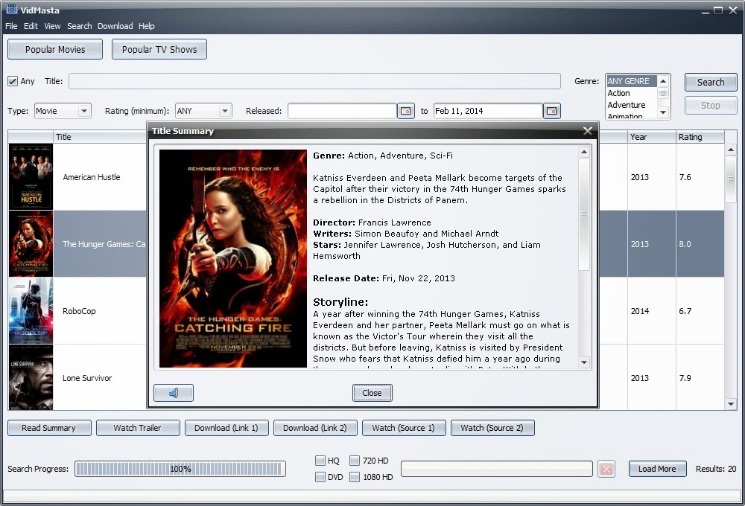Click the Title column header
This screenshot has width=745, height=506.
click(101, 137)
